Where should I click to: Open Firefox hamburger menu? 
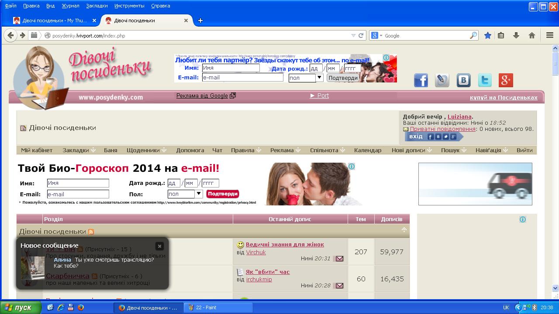(550, 35)
